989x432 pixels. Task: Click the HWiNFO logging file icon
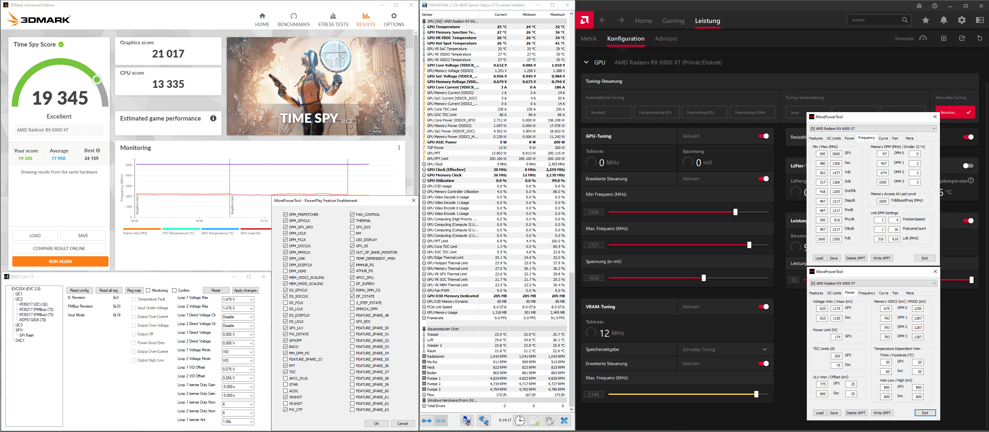coord(535,420)
